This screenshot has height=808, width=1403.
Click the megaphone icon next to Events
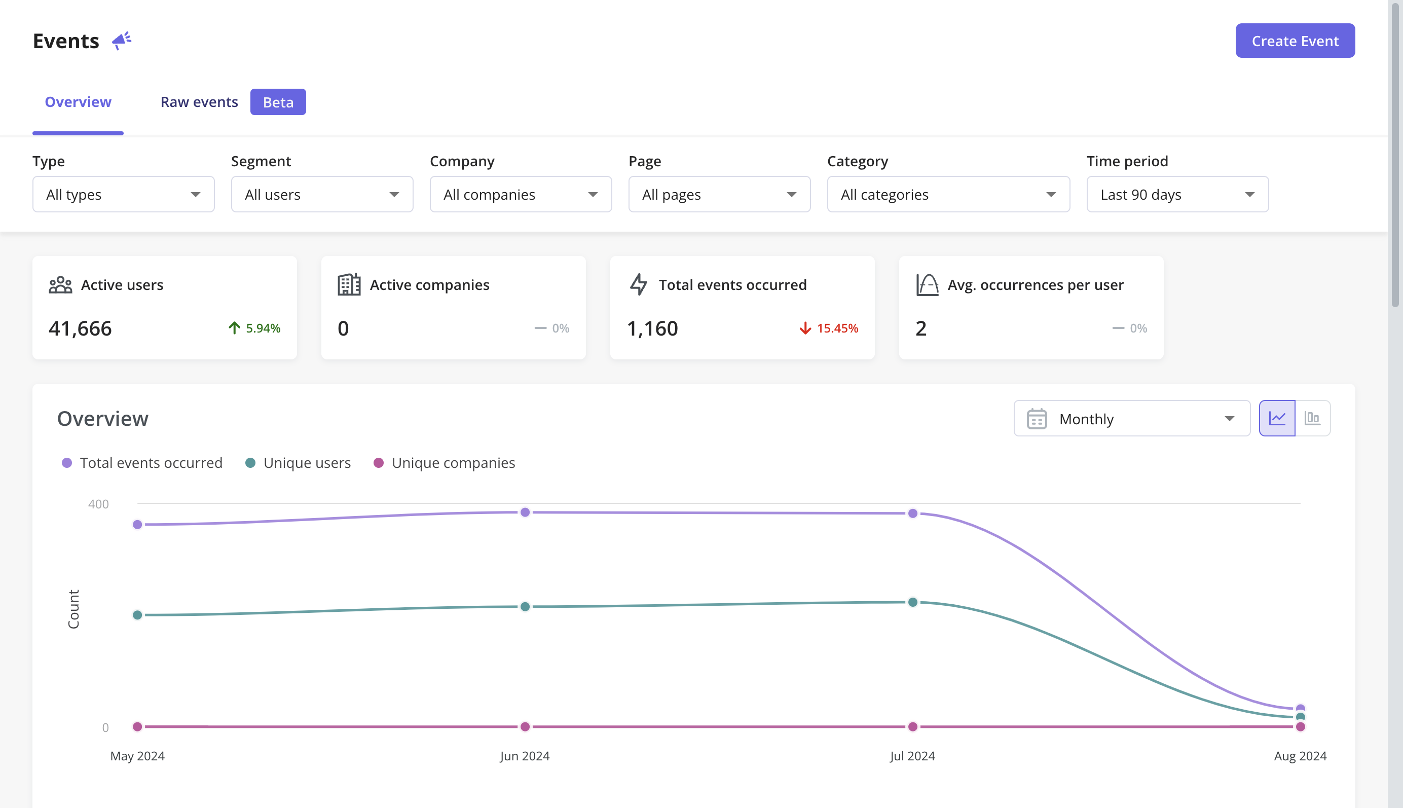[121, 40]
